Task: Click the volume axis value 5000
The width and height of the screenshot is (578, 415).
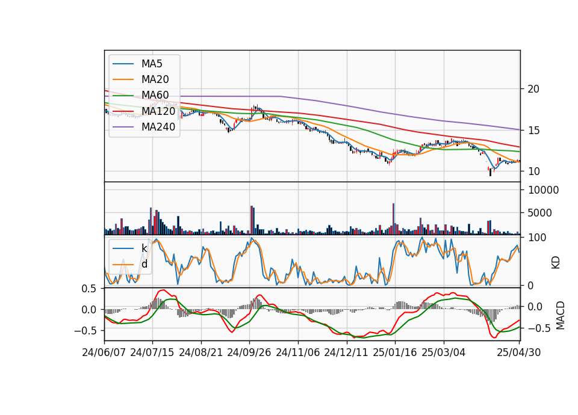Action: coord(541,213)
